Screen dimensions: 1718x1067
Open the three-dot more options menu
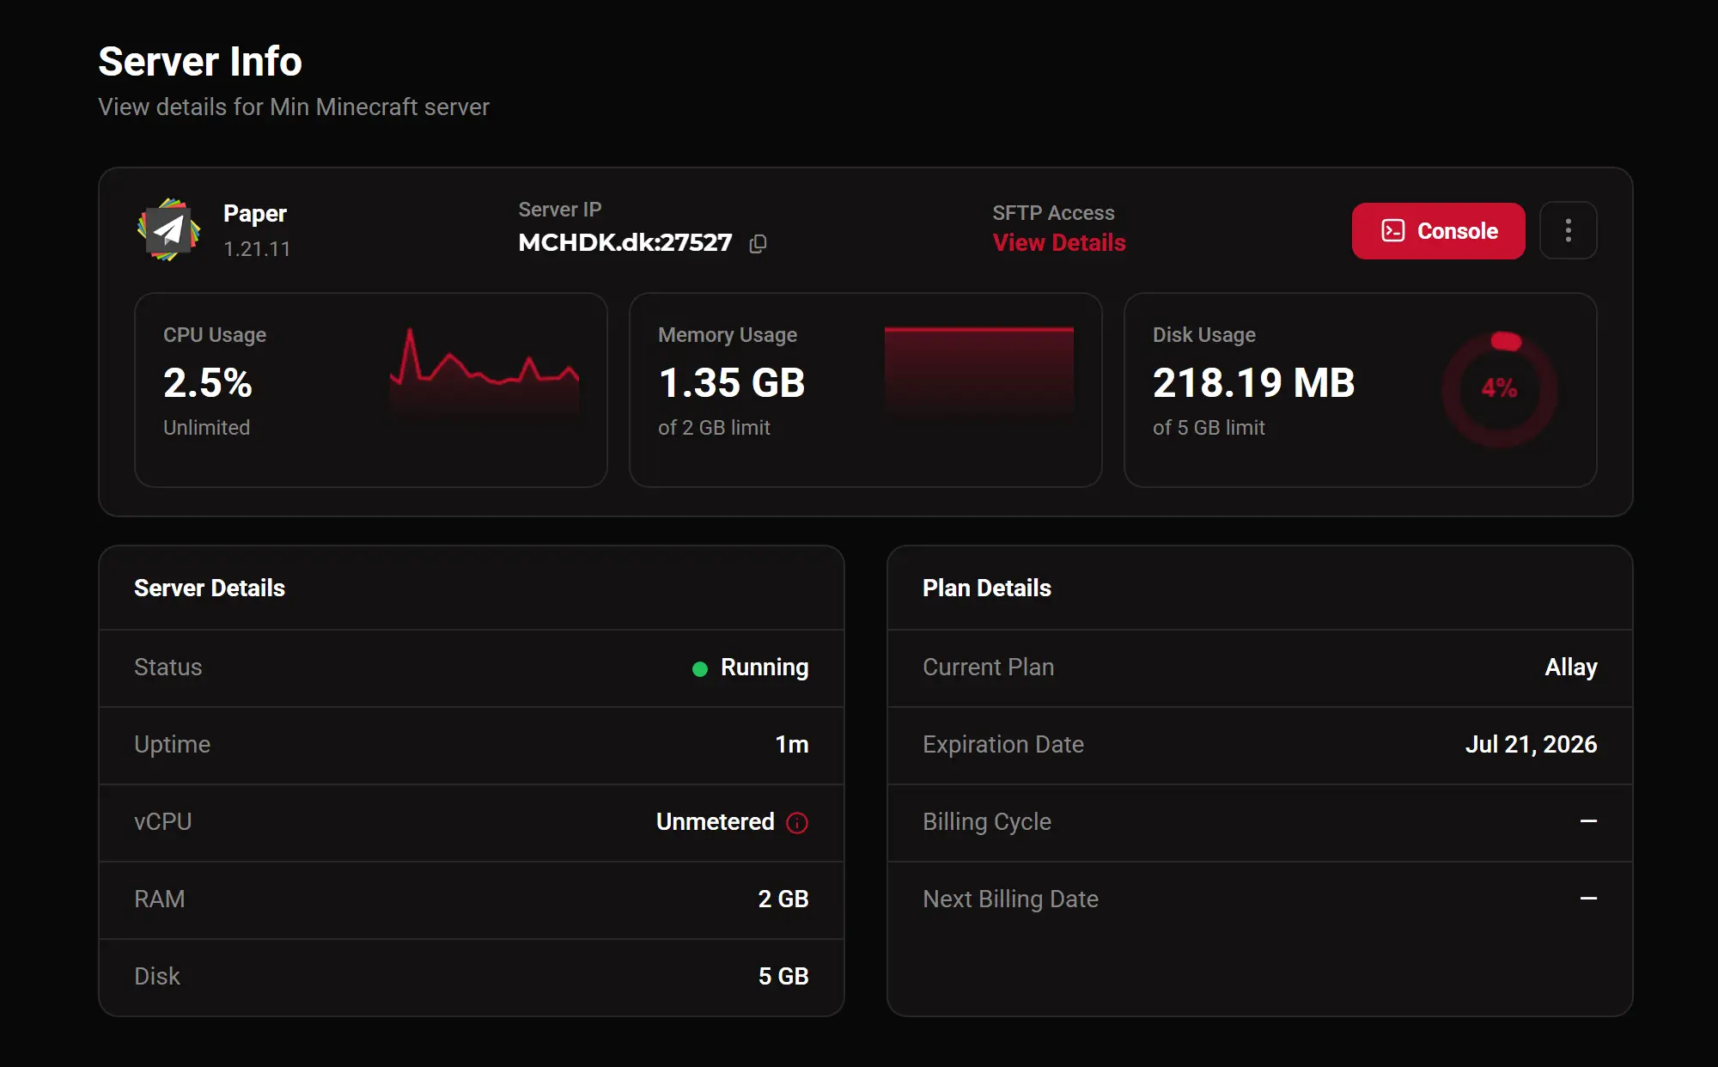tap(1568, 230)
